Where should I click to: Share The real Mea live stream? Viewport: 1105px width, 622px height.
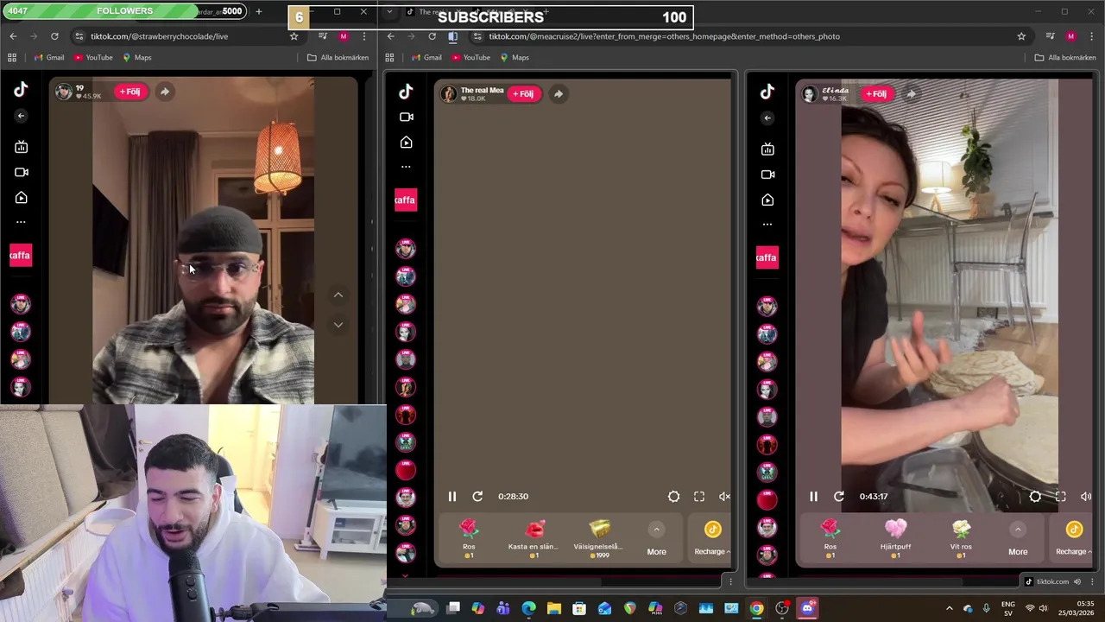[558, 93]
